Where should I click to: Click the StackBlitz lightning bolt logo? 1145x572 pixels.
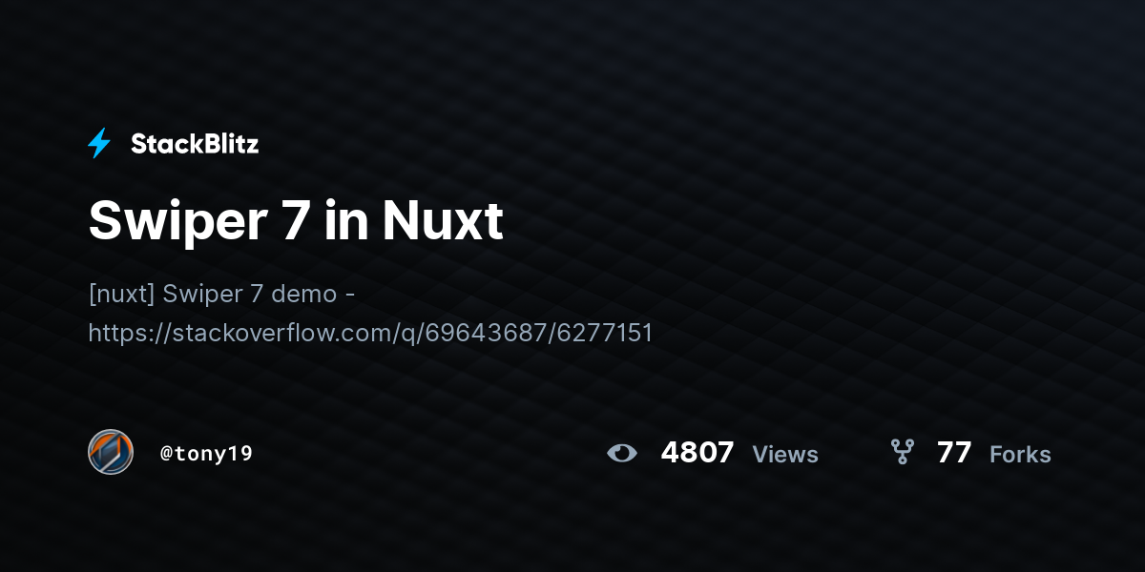[99, 144]
